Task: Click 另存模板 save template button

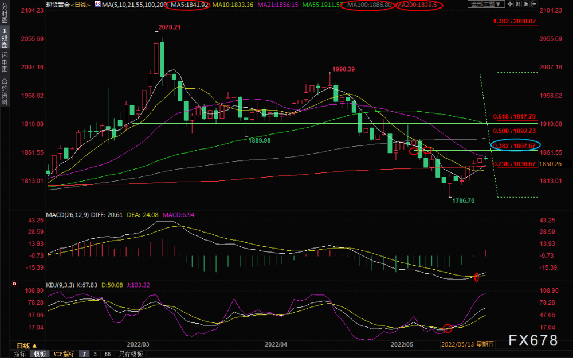Action: coord(131,354)
